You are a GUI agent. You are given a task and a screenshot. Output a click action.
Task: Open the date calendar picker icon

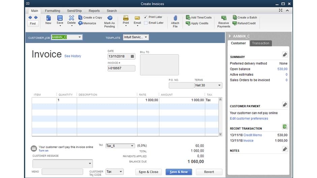pyautogui.click(x=132, y=57)
